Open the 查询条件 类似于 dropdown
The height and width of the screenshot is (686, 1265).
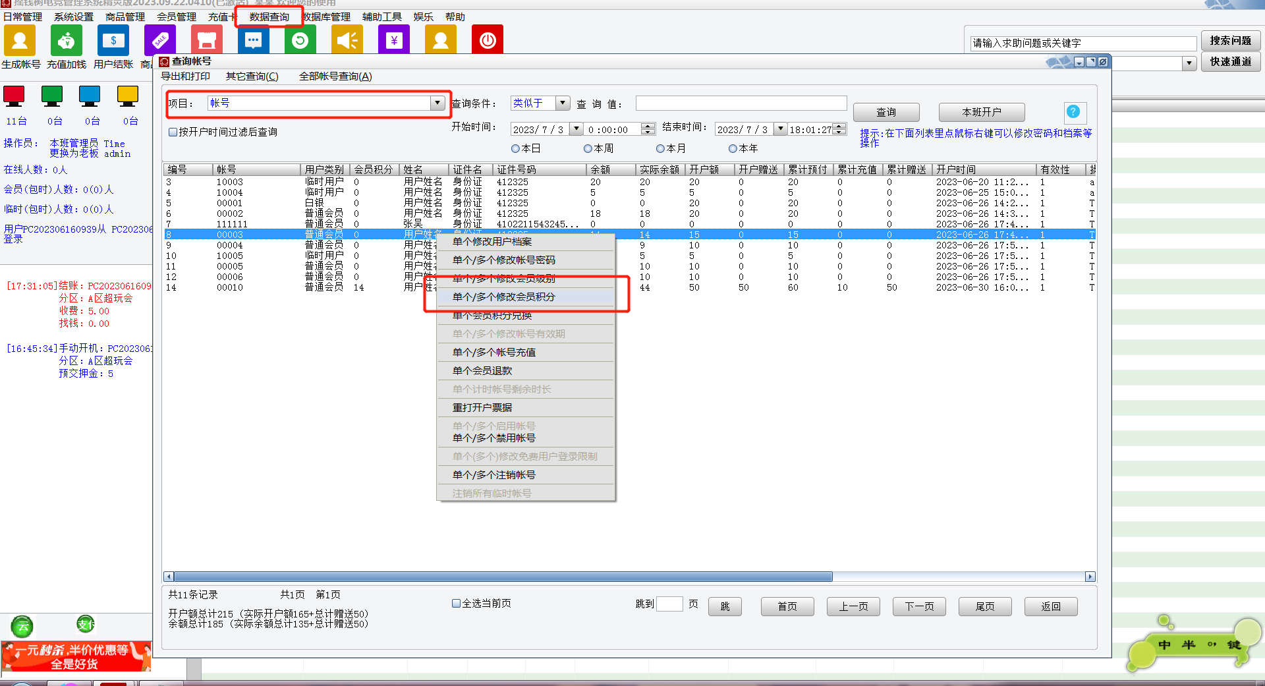(x=562, y=103)
